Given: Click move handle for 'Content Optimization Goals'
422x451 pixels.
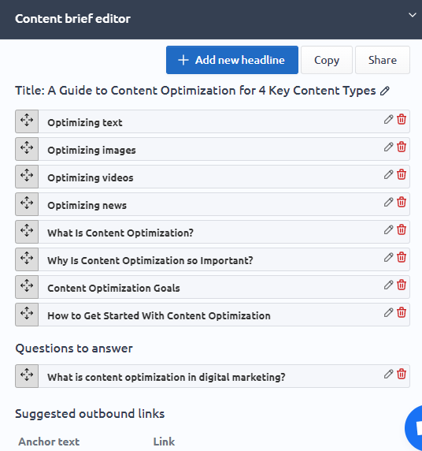Looking at the screenshot, I should [27, 287].
